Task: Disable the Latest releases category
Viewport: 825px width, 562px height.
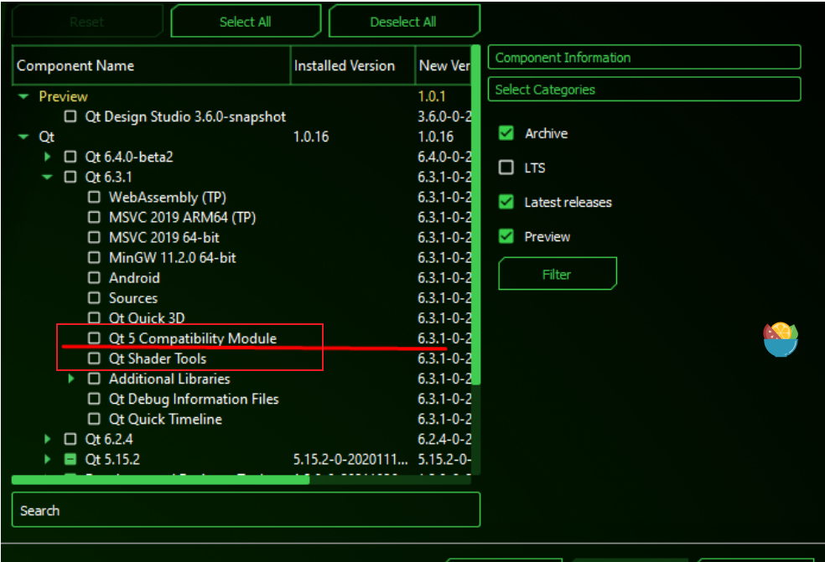Action: click(x=506, y=202)
